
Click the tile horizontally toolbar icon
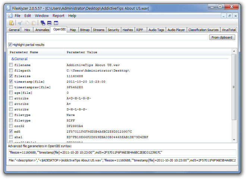click(49, 23)
